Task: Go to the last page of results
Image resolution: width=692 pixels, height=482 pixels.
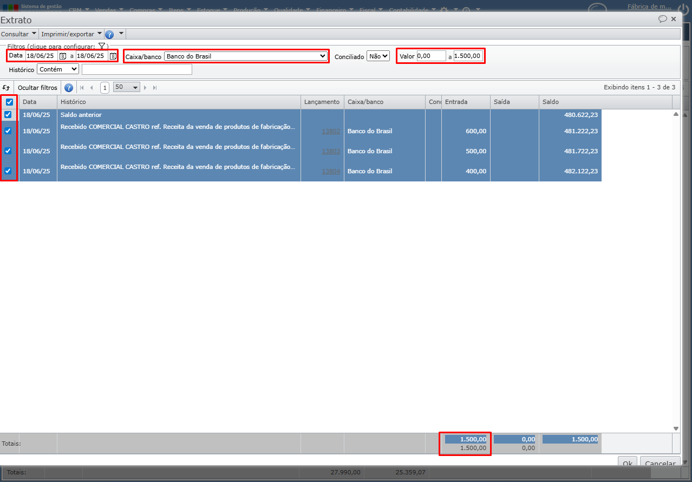Action: [x=155, y=87]
